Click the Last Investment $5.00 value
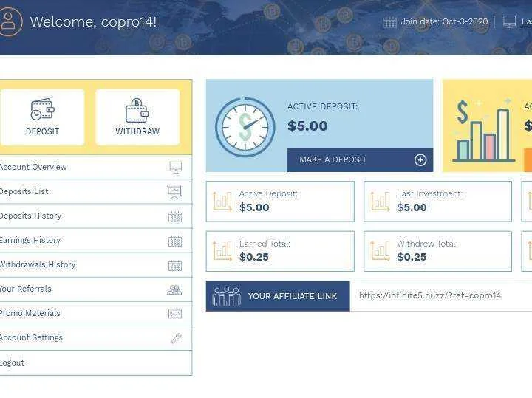532x398 pixels. (x=412, y=207)
